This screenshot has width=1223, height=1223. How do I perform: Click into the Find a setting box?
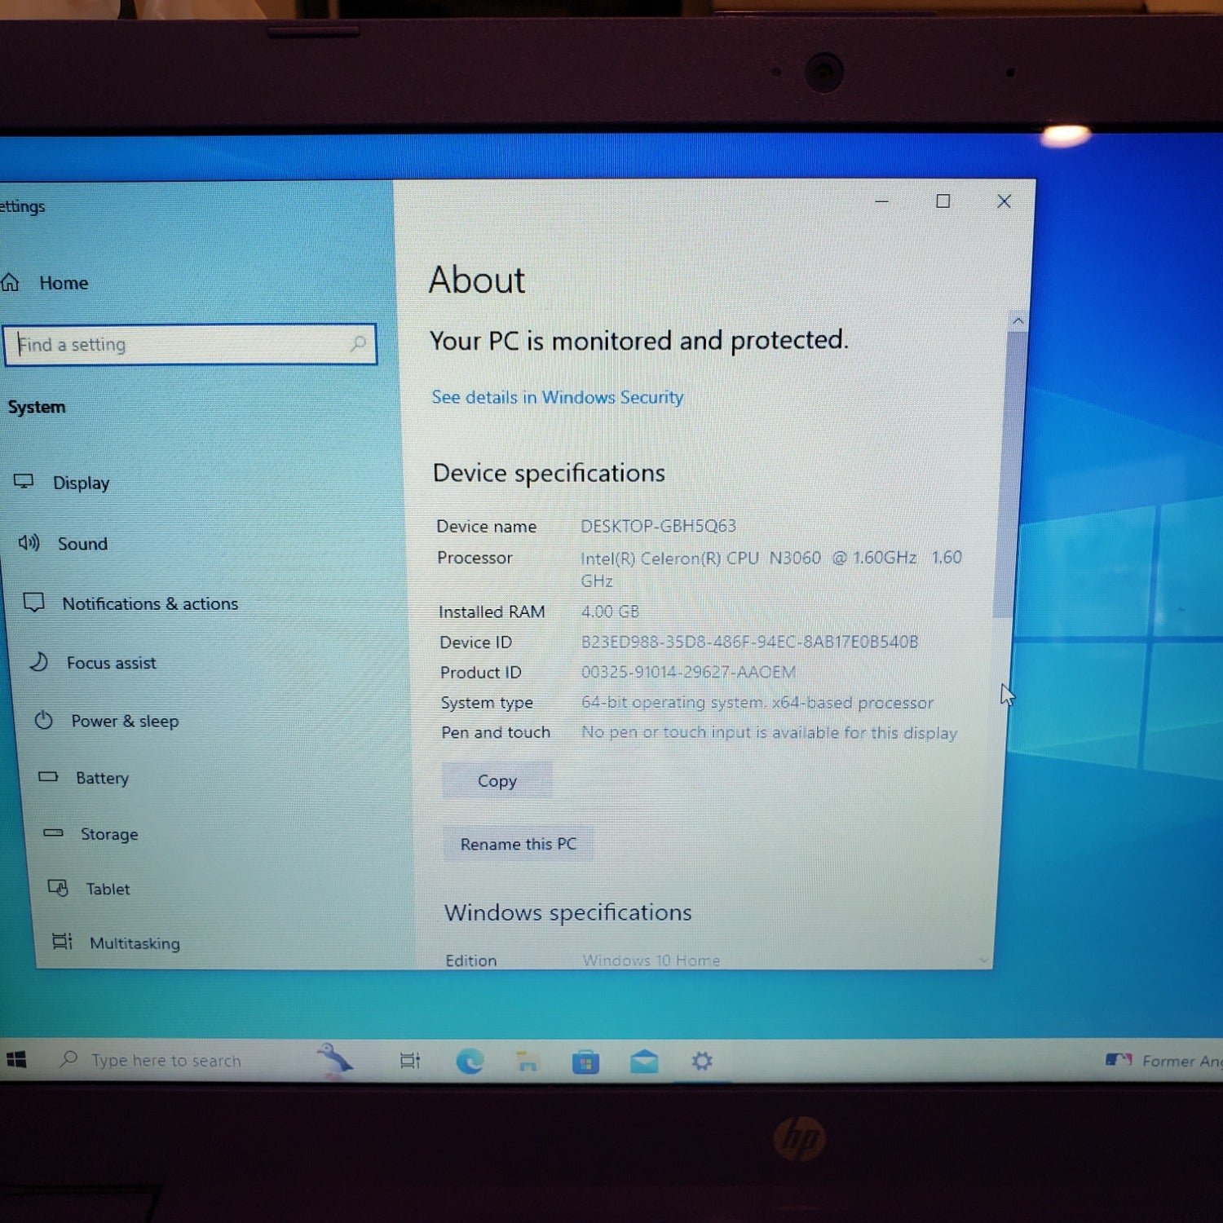(190, 344)
